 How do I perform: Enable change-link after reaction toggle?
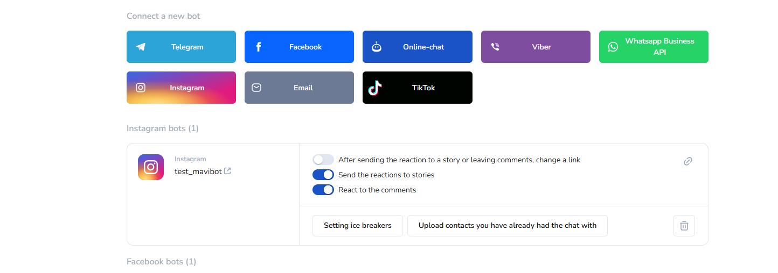point(323,160)
